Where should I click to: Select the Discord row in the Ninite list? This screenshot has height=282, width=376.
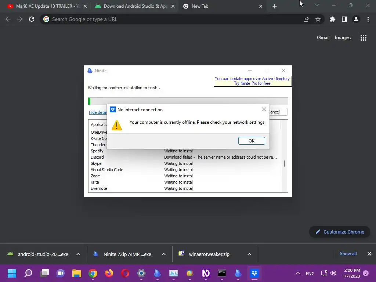pos(184,157)
